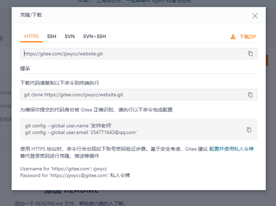Click the 提示 heading

[x=25, y=68]
